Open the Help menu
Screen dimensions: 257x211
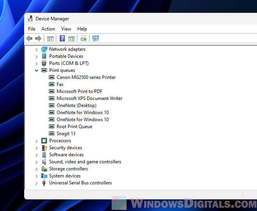82,29
